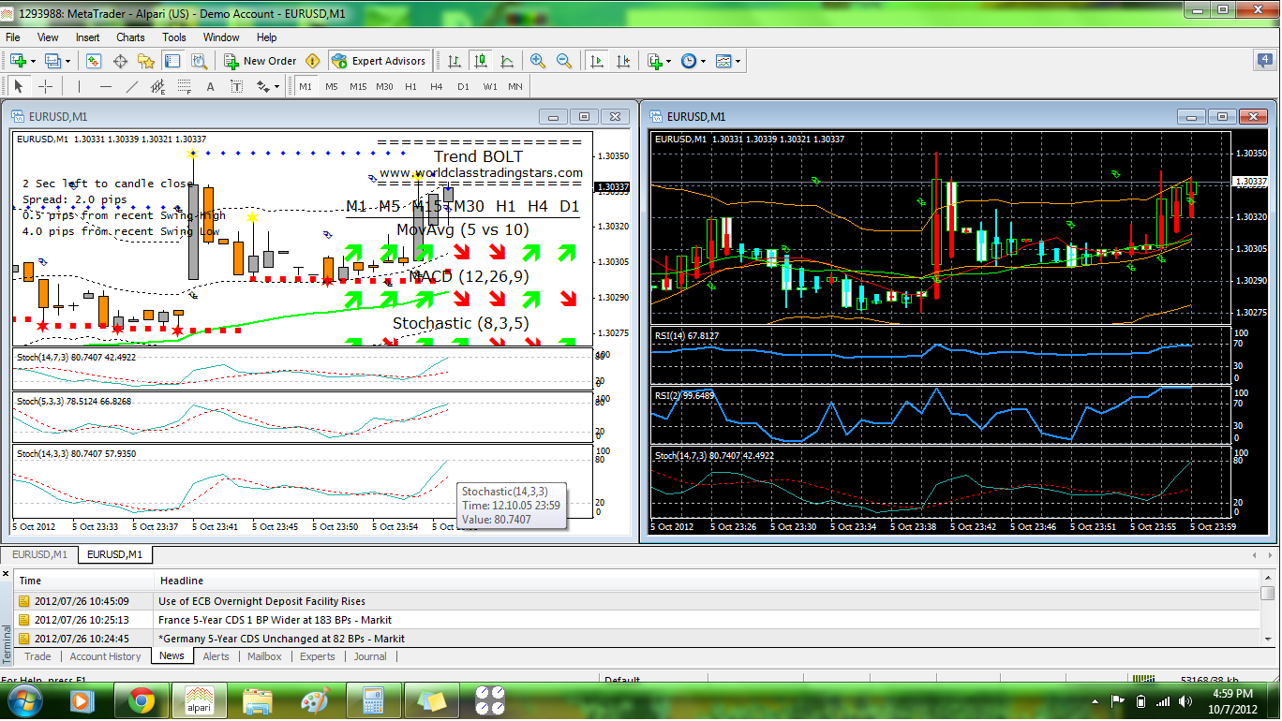This screenshot has height=721, width=1282.
Task: Select the Text Label tool
Action: [x=236, y=87]
